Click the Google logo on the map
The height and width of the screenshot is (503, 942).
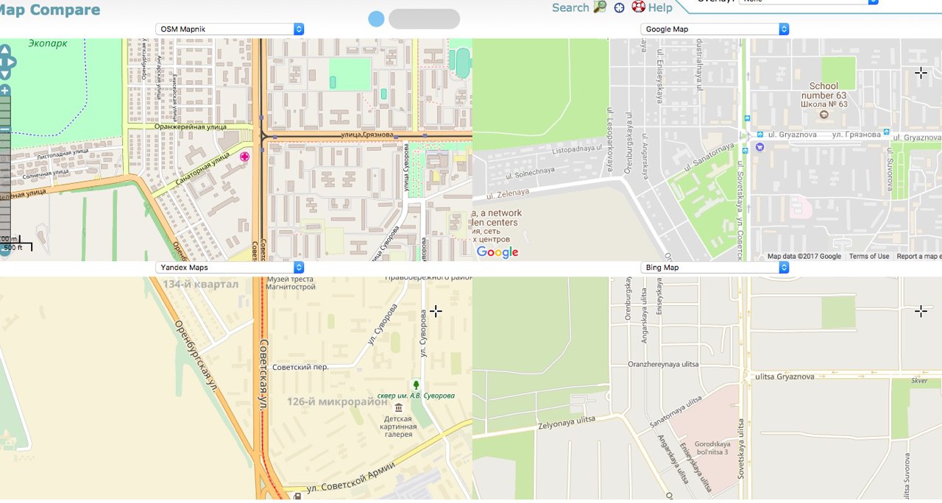[x=497, y=252]
